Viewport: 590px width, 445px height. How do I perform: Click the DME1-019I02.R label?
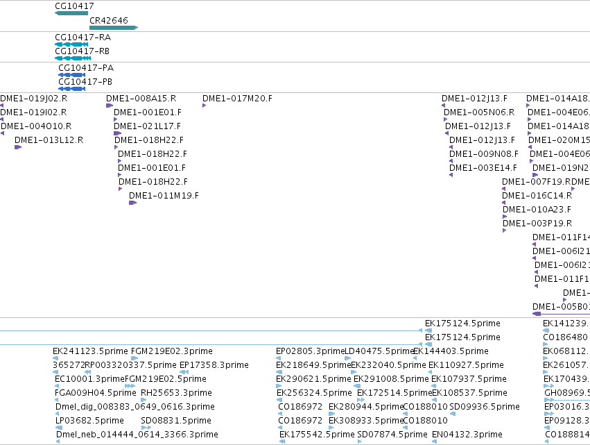pos(33,112)
